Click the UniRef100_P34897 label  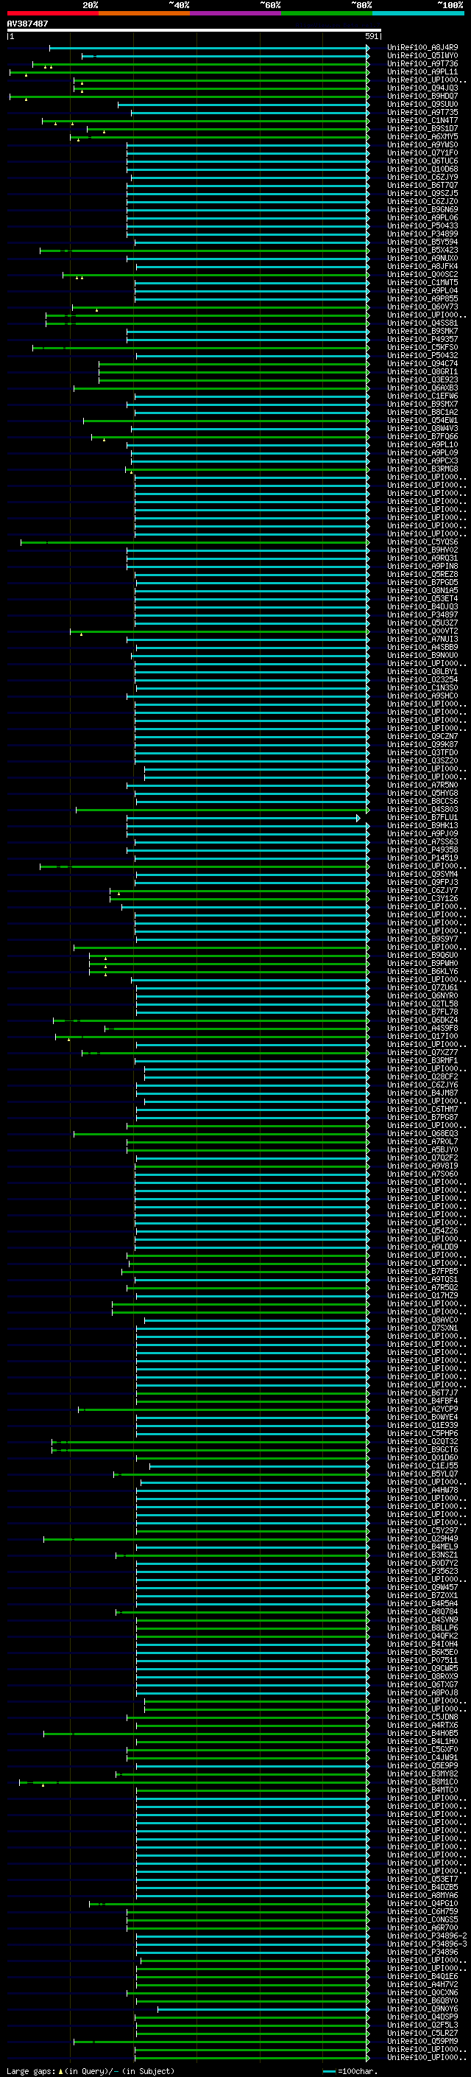coord(422,614)
